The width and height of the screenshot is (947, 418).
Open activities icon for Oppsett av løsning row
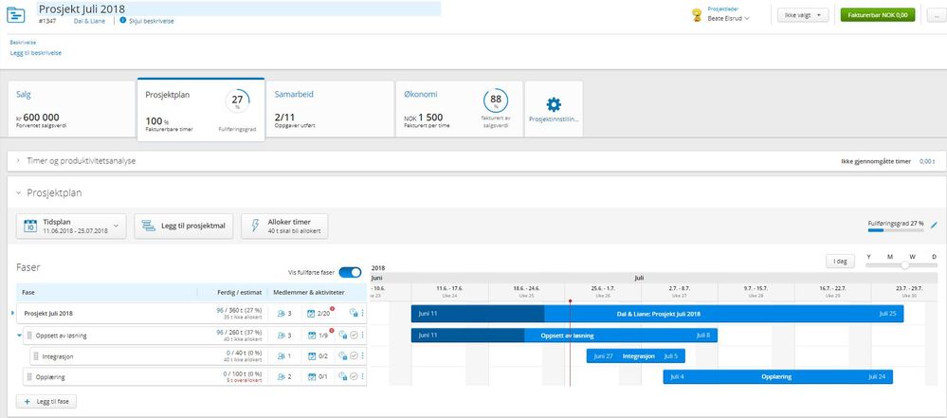(312, 336)
